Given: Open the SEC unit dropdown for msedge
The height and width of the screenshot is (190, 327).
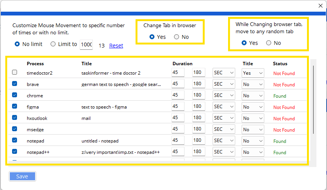Looking at the screenshot, I should click(x=224, y=129).
